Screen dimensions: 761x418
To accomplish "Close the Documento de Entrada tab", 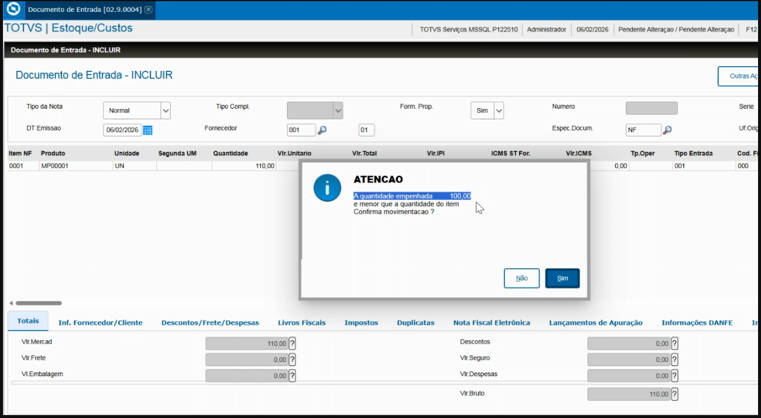I will pos(148,9).
